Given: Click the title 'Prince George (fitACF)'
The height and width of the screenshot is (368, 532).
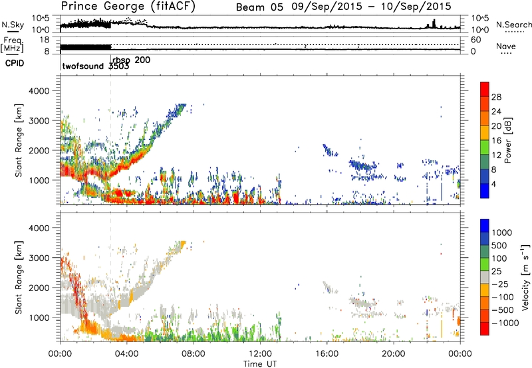Looking at the screenshot, I should 128,6.
